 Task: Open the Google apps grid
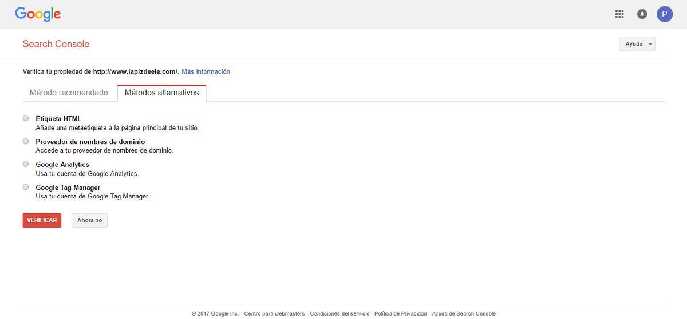[x=619, y=14]
